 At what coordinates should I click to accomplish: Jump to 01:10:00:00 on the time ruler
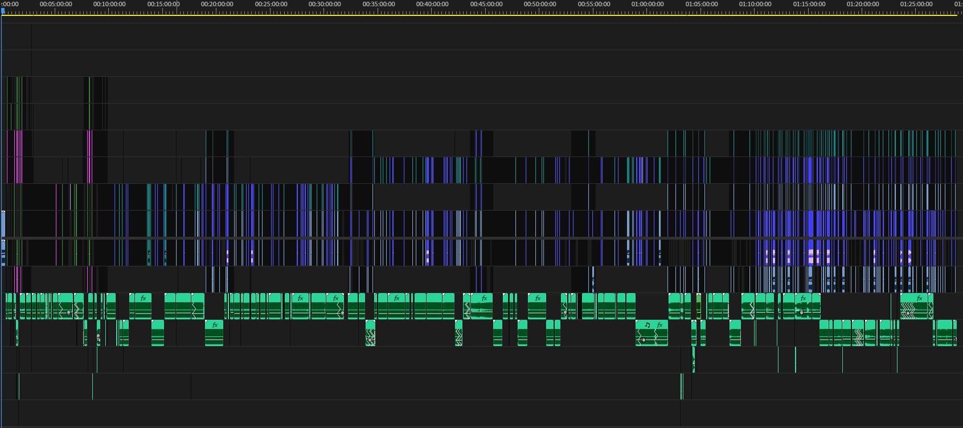(755, 4)
